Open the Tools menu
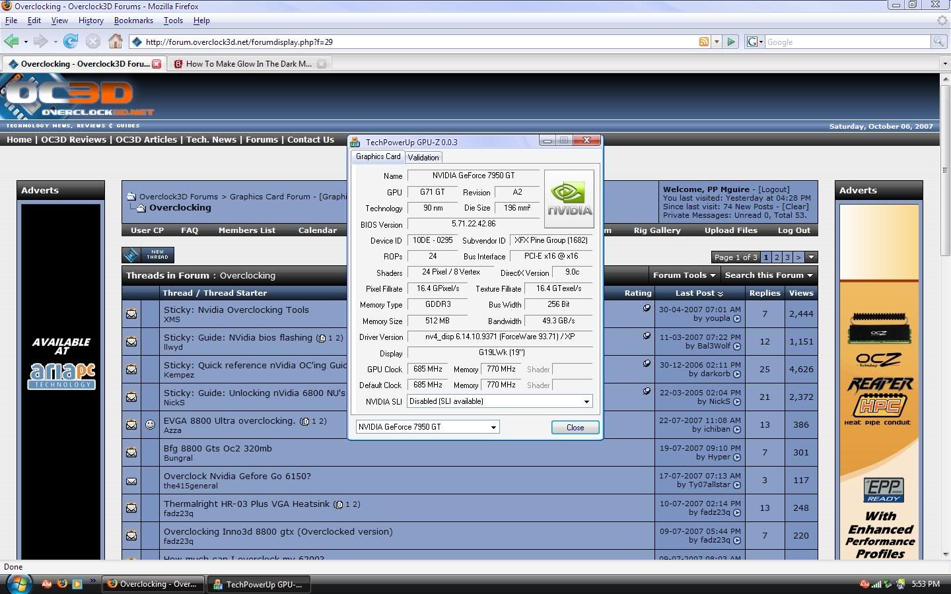This screenshot has height=594, width=951. coord(173,20)
